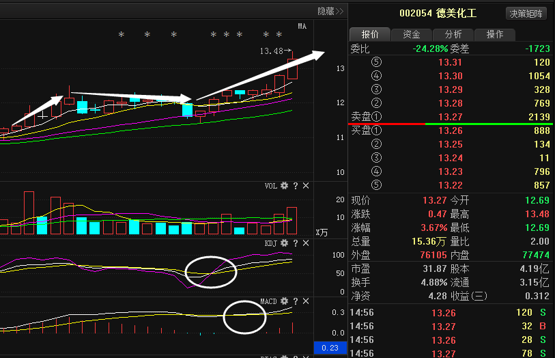Click the 流通 value 3.15亿

535,283
